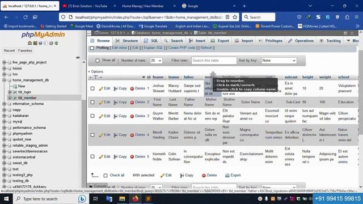Open the SQL tab
This screenshot has height=204, width=363.
(x=151, y=41)
